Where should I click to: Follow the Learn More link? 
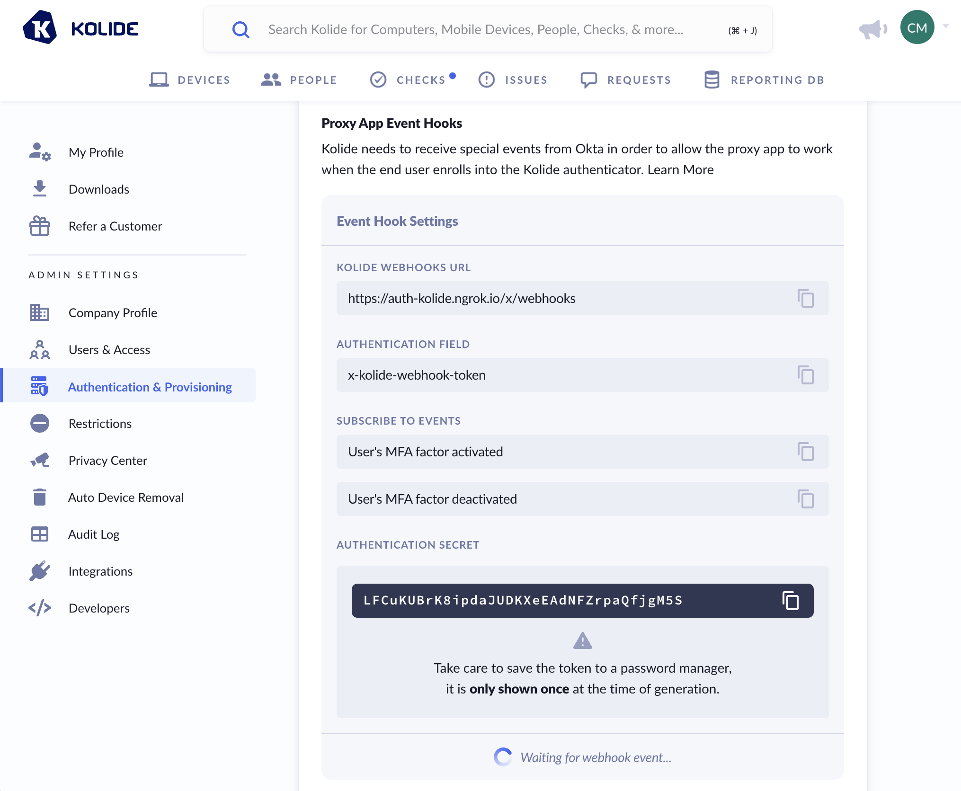coord(680,169)
